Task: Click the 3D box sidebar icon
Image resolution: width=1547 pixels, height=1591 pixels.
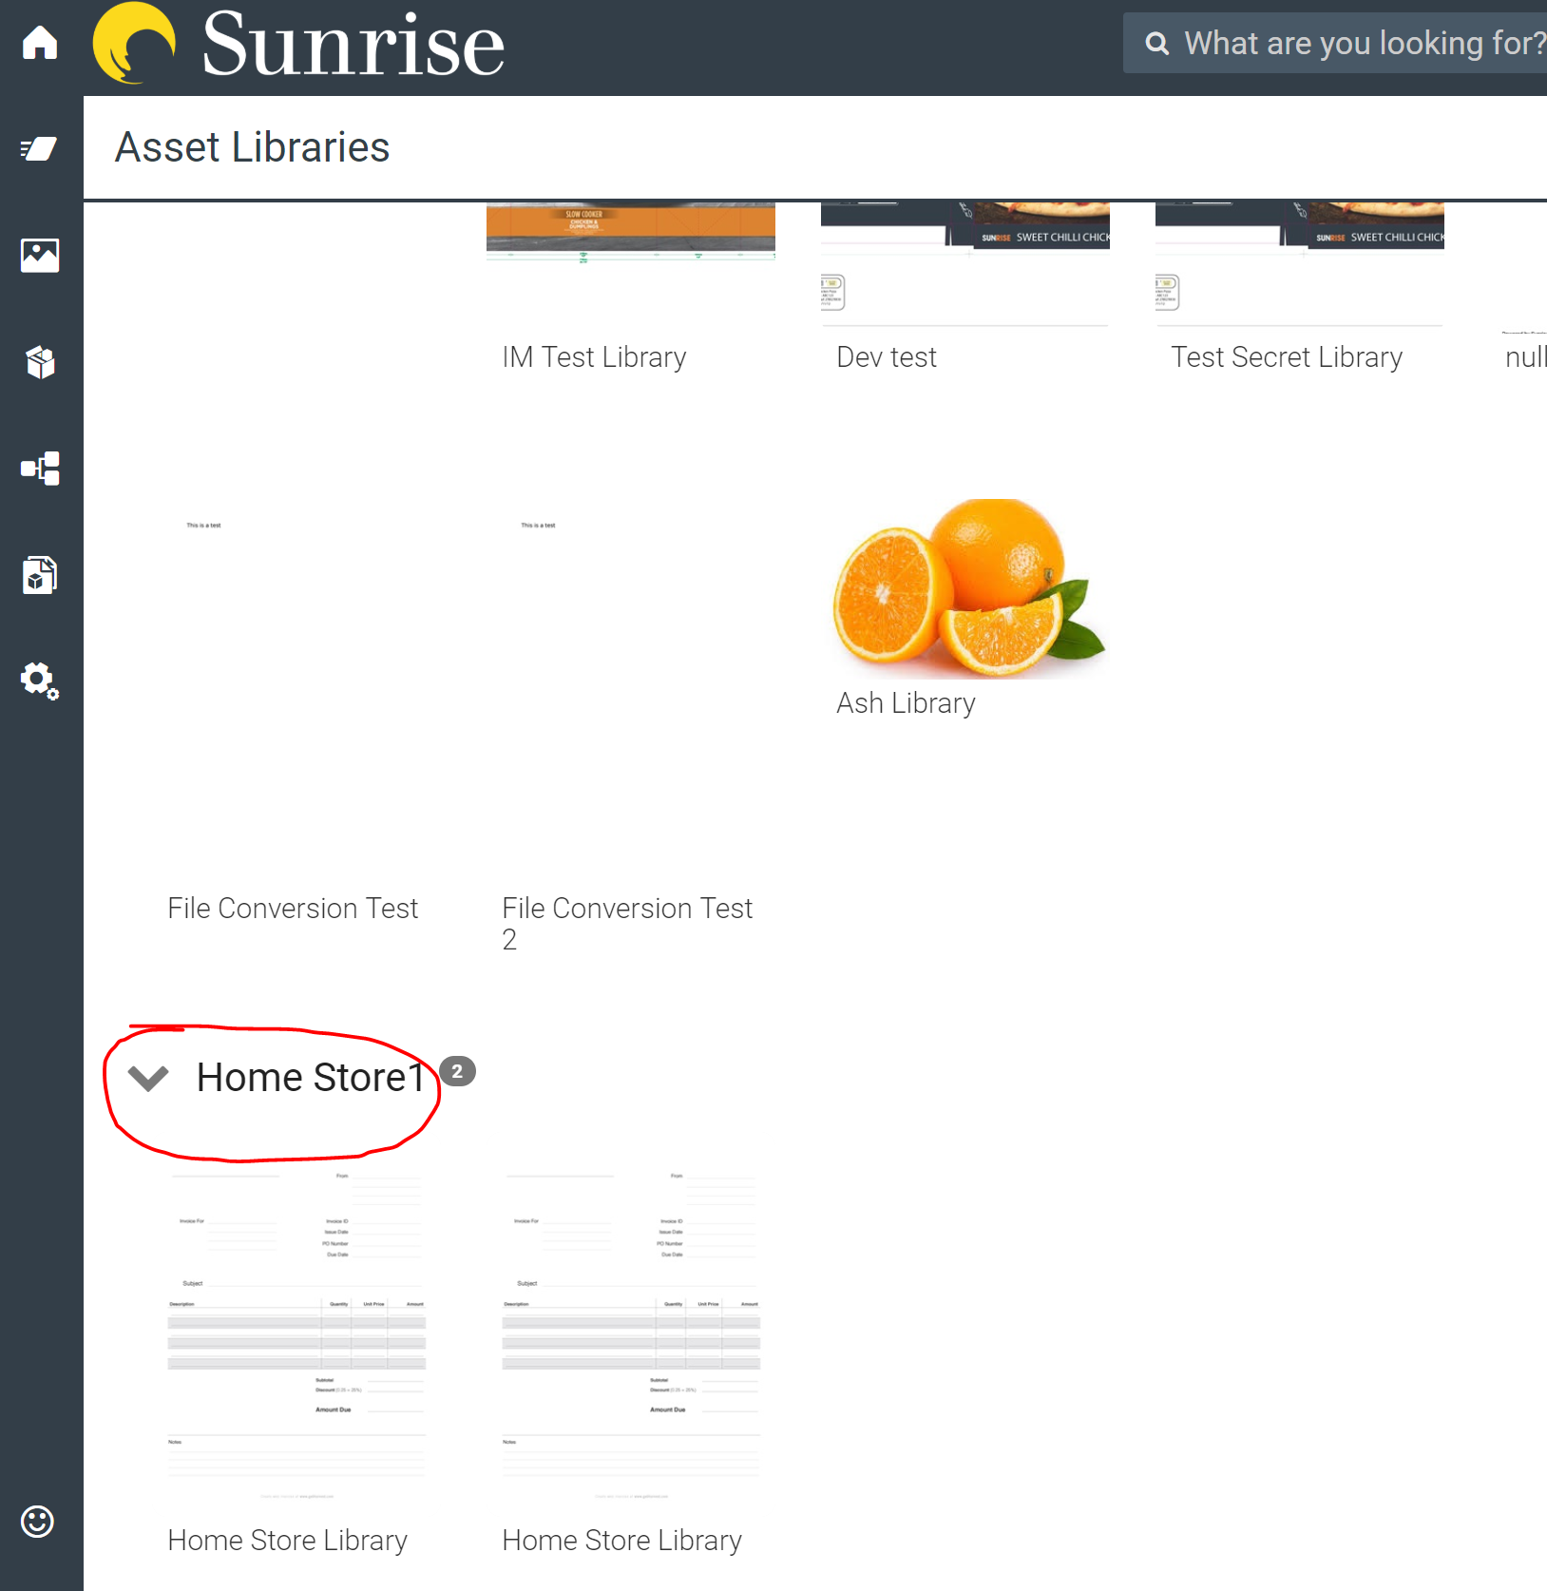Action: (40, 362)
